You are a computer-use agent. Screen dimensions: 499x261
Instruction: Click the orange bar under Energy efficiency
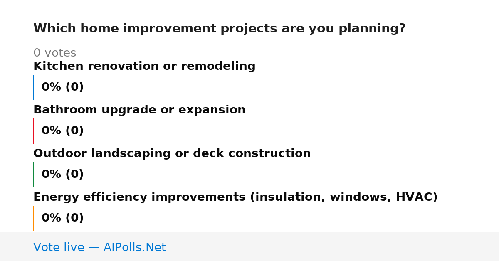(x=33, y=218)
